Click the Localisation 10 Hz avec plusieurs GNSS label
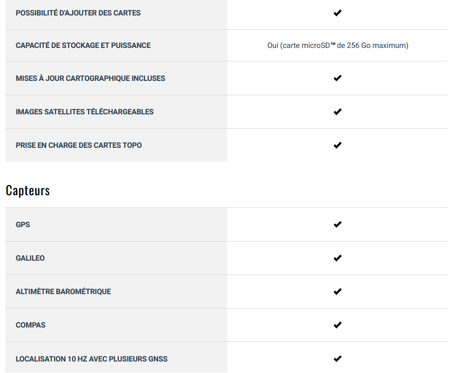This screenshot has width=463, height=373. [x=92, y=359]
